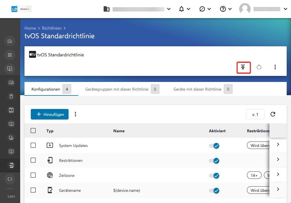Click the Apple TV logo icon
This screenshot has height=203, width=291.
pos(33,54)
